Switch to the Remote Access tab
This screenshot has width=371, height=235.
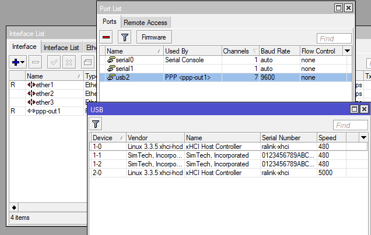tap(145, 23)
